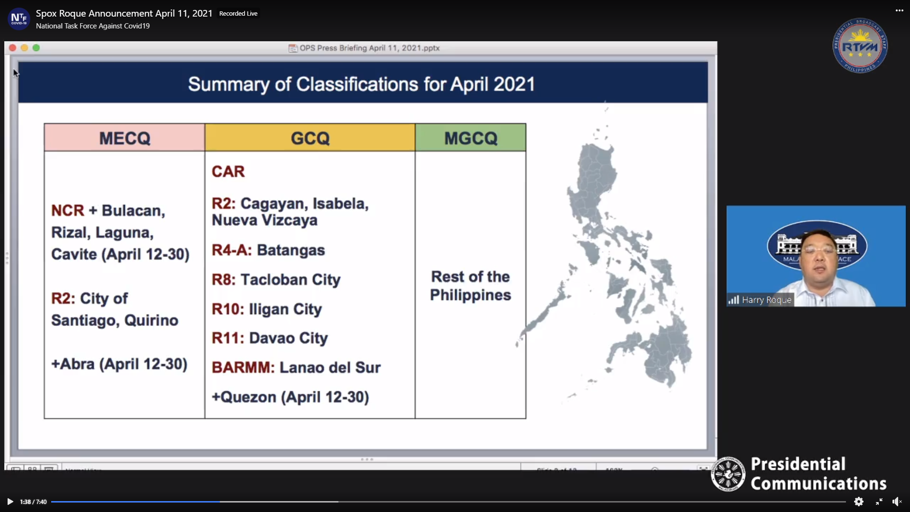Click the yellow minimize window dot

click(x=24, y=48)
